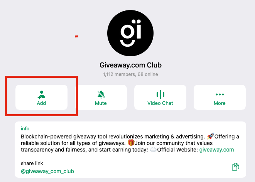The height and width of the screenshot is (182, 255).
Task: Expand more options via the More label
Action: click(220, 103)
